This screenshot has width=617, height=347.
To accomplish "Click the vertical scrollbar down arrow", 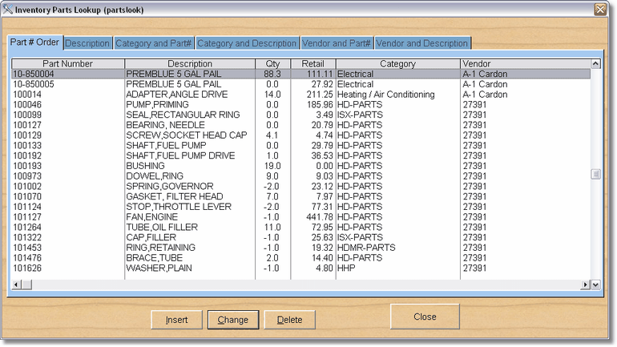I will pos(595,284).
